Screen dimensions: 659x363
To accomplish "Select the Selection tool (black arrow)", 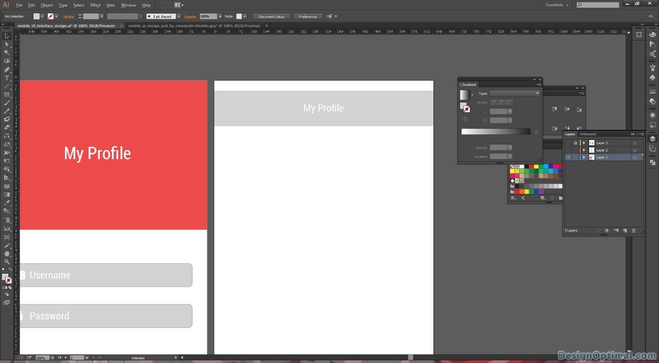I will [x=7, y=36].
